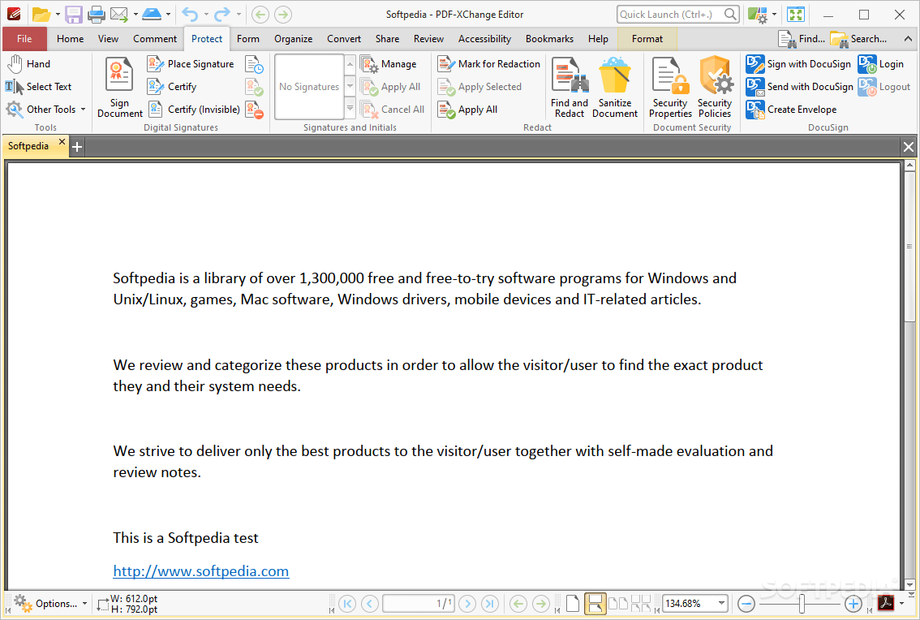Open the zoom level 134.68% dropdown
This screenshot has height=620, width=920.
point(721,604)
